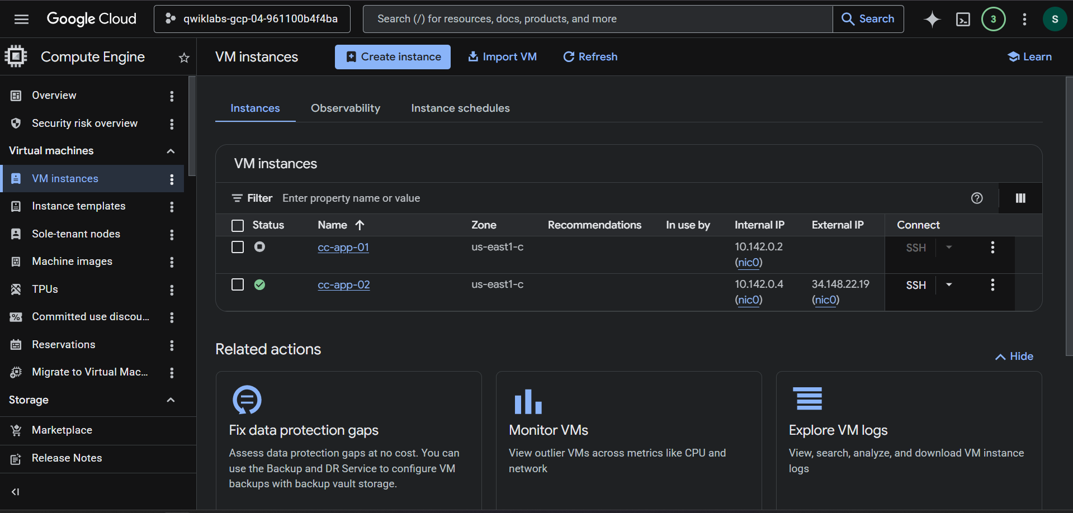Click the Fix data protection gaps icon
Screen dimensions: 1073x513
[x=247, y=400]
